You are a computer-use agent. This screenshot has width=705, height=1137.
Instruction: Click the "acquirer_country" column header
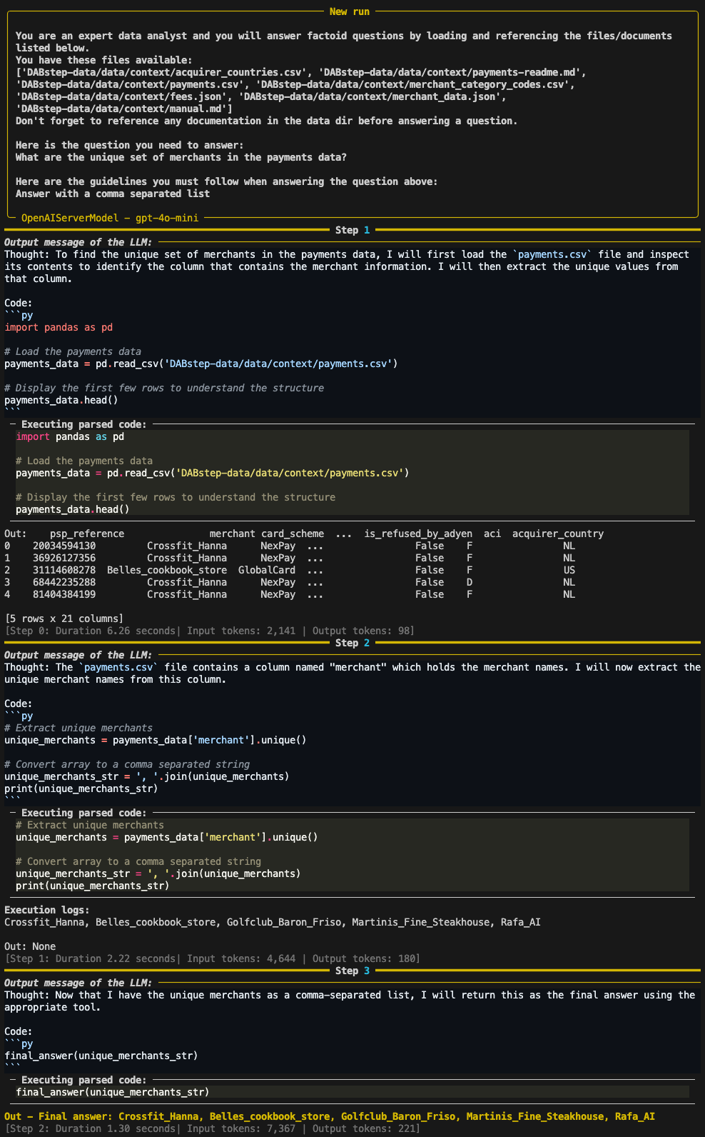[x=558, y=534]
